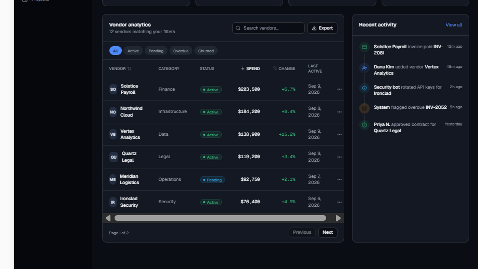478x269 pixels.
Task: Click the Page 1 of 2 label
Action: coord(119,233)
